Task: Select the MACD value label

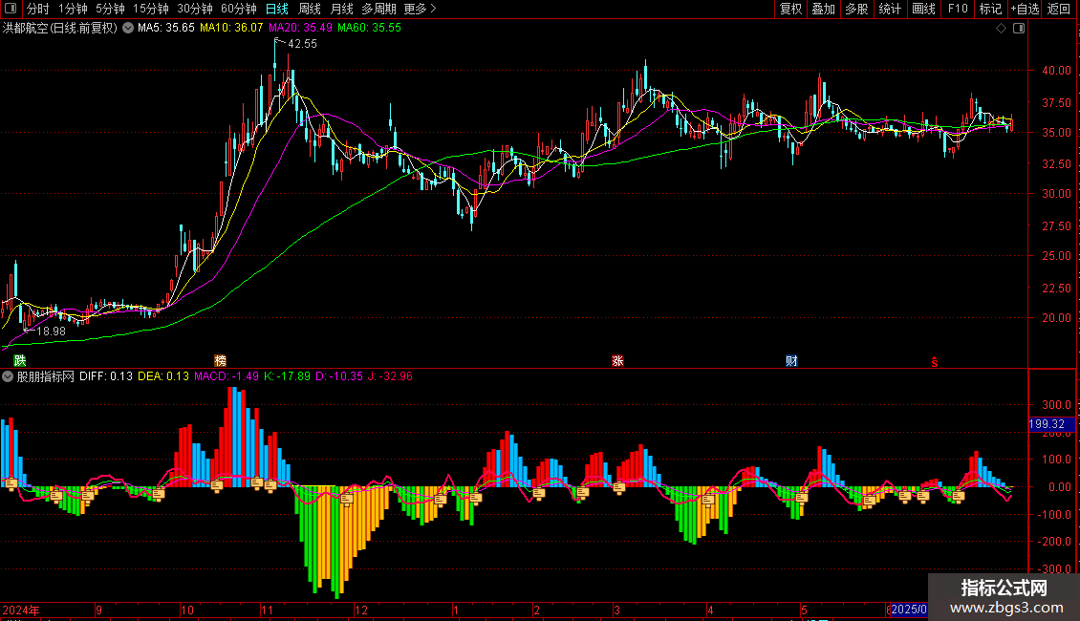Action: click(x=227, y=376)
